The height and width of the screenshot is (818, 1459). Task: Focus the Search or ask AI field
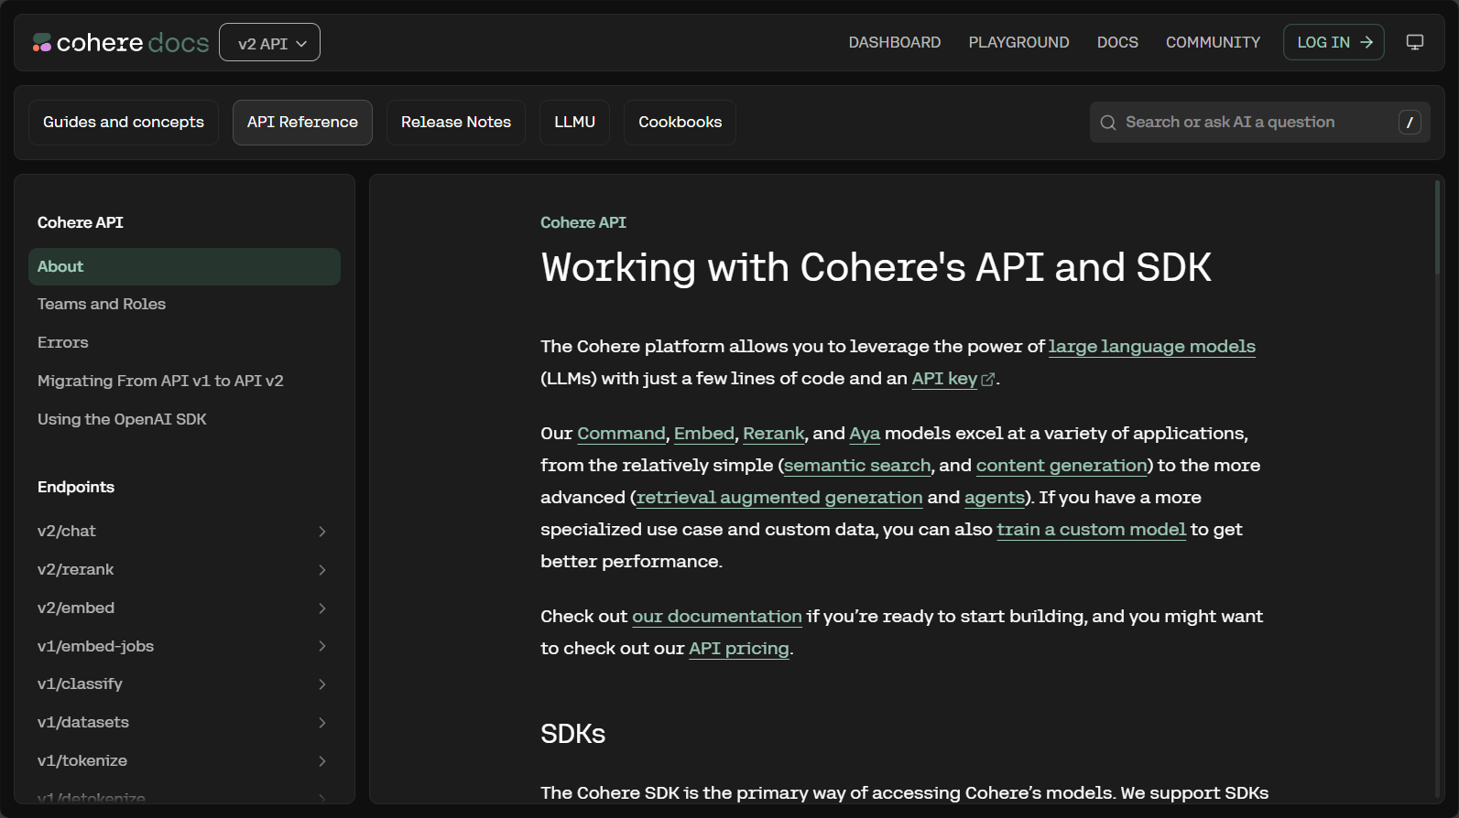coord(1259,123)
